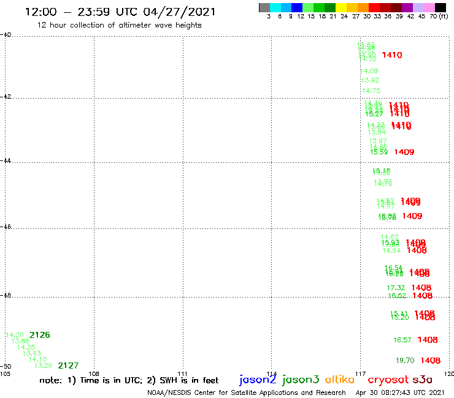The image size is (454, 398).
Task: Click the wave height value 17.32
Action: click(x=396, y=288)
